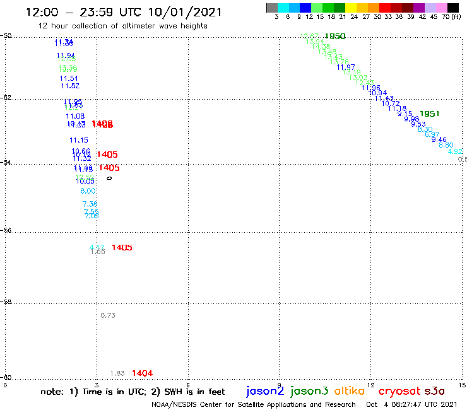Click the light blue value 7.36
This screenshot has height=410, width=467.
[90, 204]
